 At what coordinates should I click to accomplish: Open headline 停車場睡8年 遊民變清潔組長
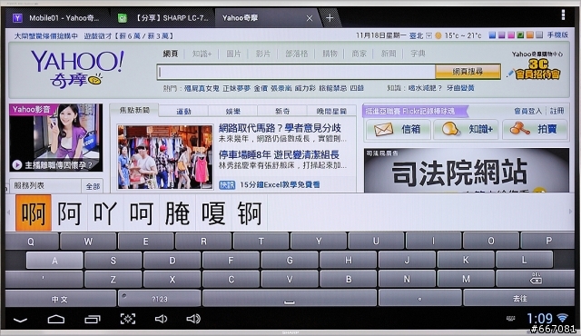[x=279, y=154]
